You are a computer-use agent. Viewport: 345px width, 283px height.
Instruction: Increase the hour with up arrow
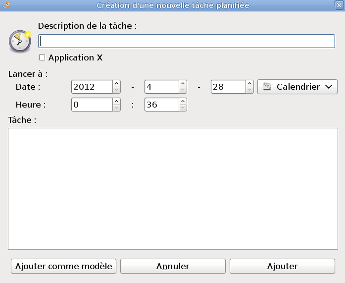coord(116,102)
